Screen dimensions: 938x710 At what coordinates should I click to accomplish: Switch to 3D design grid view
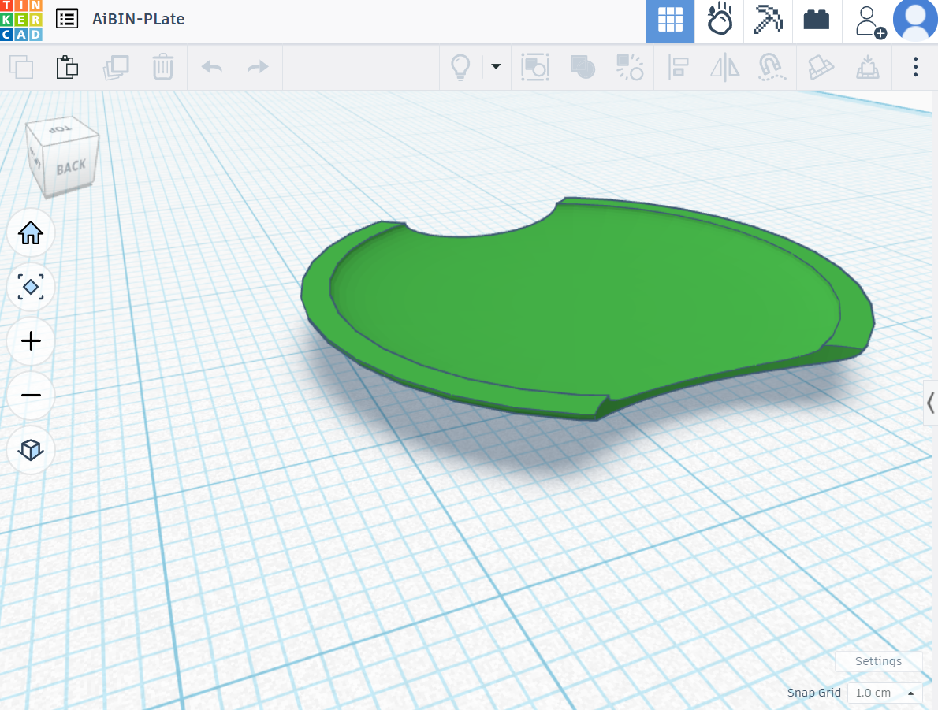point(670,21)
